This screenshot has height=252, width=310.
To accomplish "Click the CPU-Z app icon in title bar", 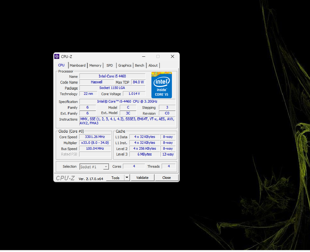I will coord(57,56).
